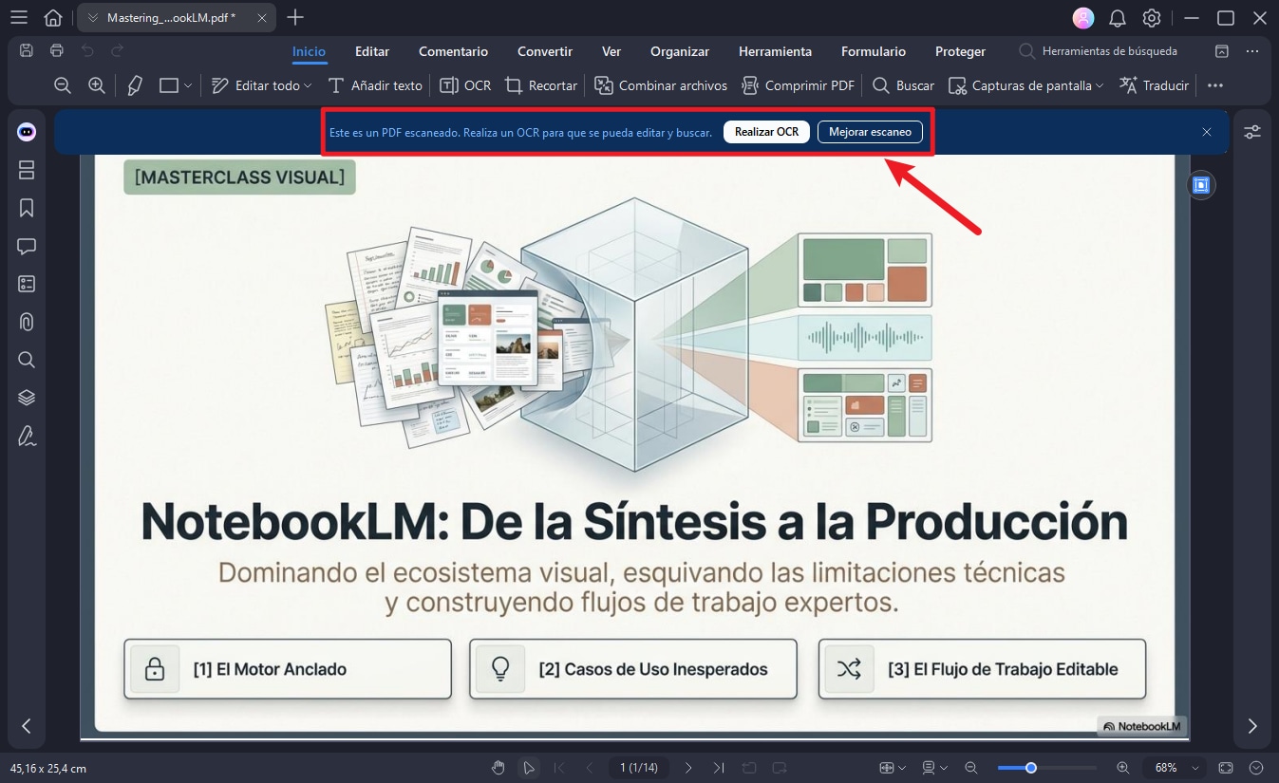The height and width of the screenshot is (783, 1279).
Task: Jump to last page
Action: click(x=719, y=767)
